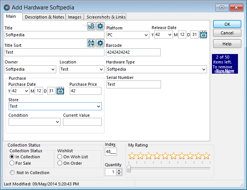Rate with the first star
The image size is (247, 190).
(132, 156)
